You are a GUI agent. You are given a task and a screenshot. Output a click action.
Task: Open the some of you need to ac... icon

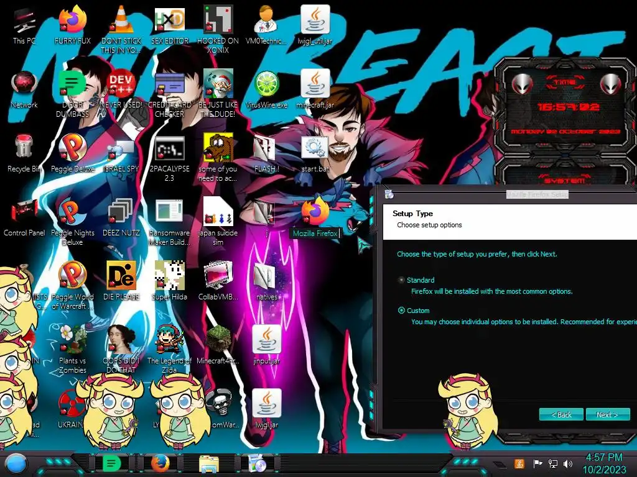pos(218,148)
